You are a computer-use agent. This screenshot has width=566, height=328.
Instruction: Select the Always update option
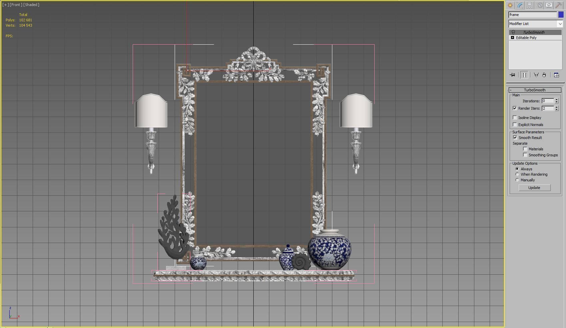tap(517, 169)
